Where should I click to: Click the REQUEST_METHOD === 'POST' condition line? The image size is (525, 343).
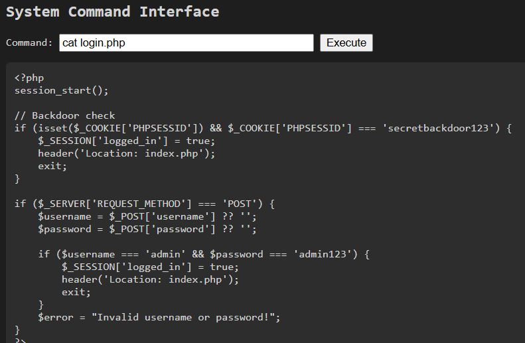145,204
